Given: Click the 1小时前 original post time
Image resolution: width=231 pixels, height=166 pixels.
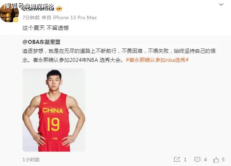Looking at the screenshot, I should 31,160.
